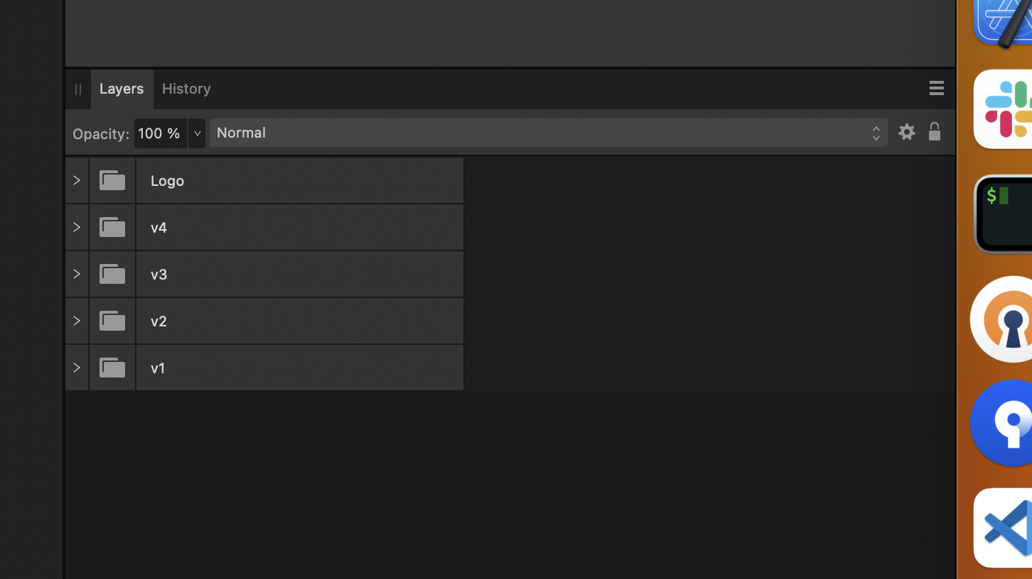This screenshot has height=579, width=1032.
Task: Expand the v4 layer group
Action: coord(77,227)
